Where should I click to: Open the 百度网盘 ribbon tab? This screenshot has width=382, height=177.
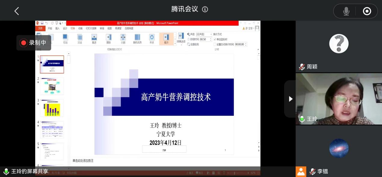pyautogui.click(x=129, y=28)
